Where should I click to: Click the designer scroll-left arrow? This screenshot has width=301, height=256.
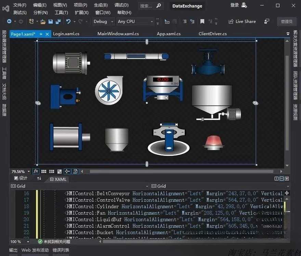click(82, 171)
